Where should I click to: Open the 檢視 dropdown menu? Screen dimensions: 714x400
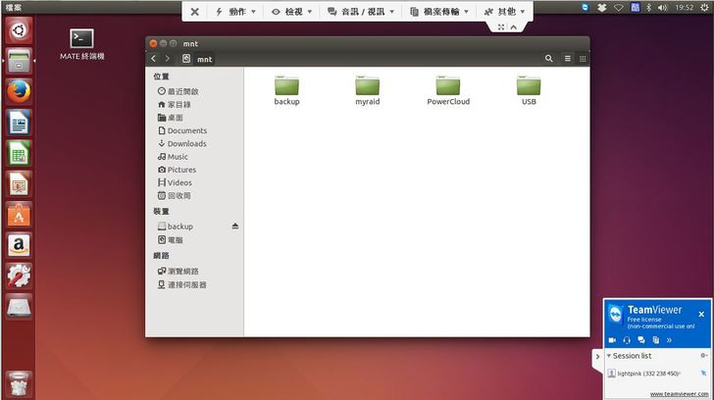tap(291, 12)
